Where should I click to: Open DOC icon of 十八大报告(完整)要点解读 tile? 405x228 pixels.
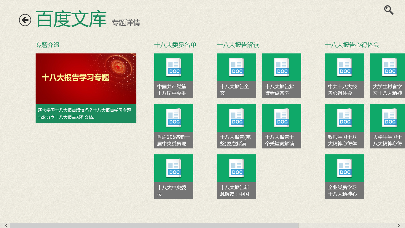237,118
